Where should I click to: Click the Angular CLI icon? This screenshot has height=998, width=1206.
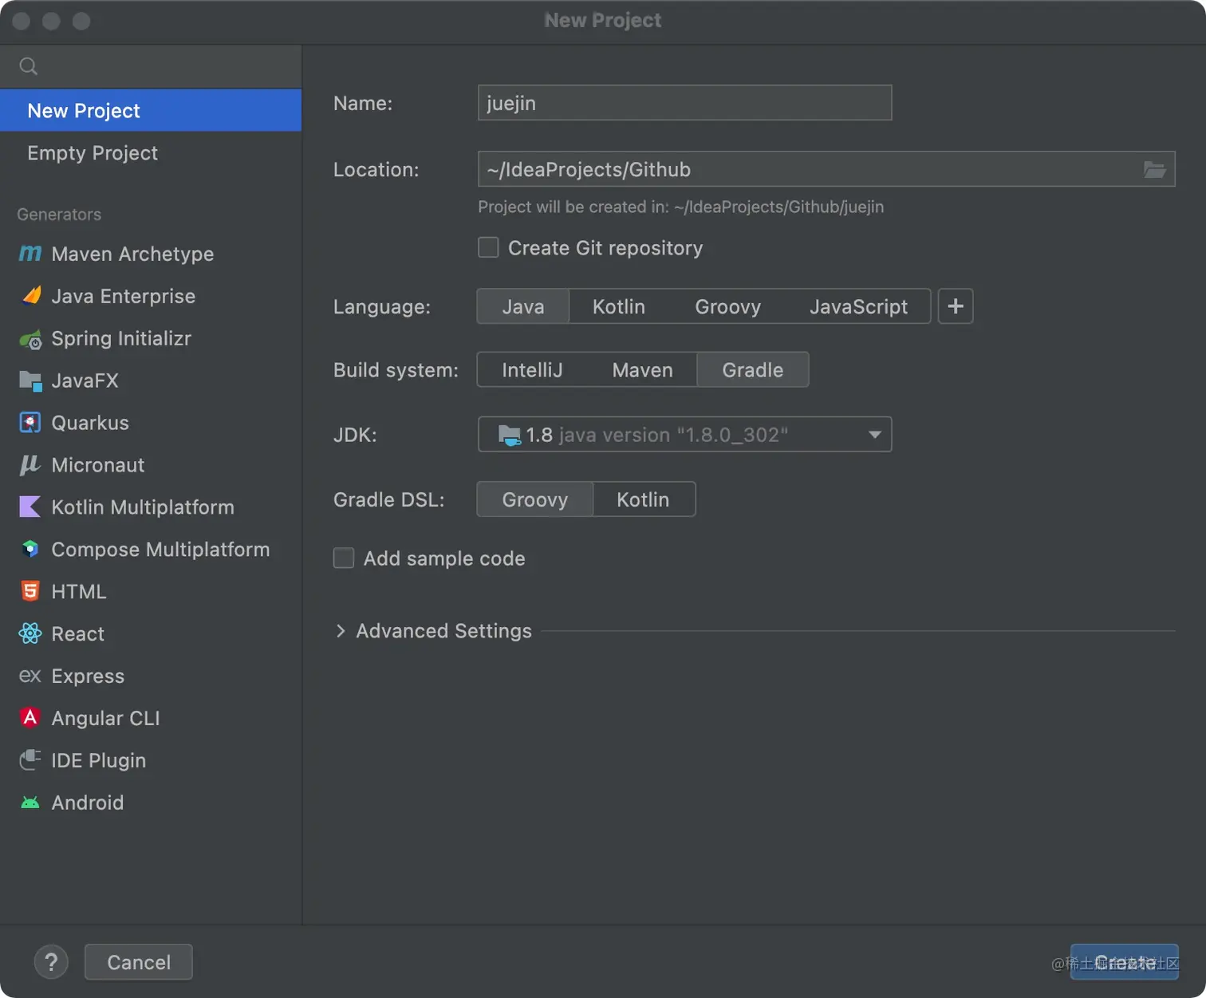coord(30,718)
